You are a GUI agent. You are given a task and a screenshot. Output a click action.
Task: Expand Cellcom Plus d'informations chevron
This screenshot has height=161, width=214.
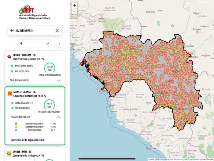59,81
